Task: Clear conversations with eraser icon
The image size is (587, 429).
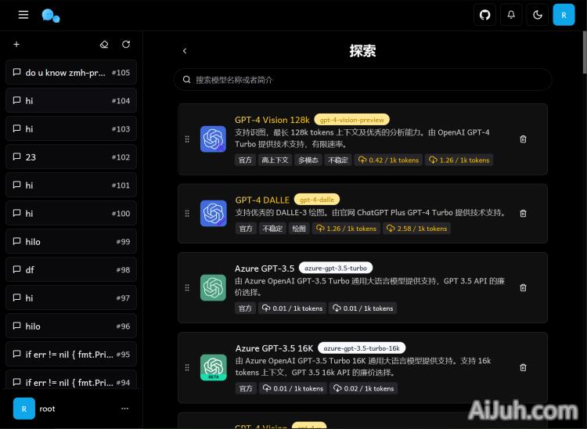Action: click(x=105, y=45)
